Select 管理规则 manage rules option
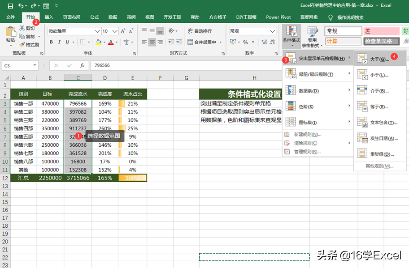 tap(318, 152)
